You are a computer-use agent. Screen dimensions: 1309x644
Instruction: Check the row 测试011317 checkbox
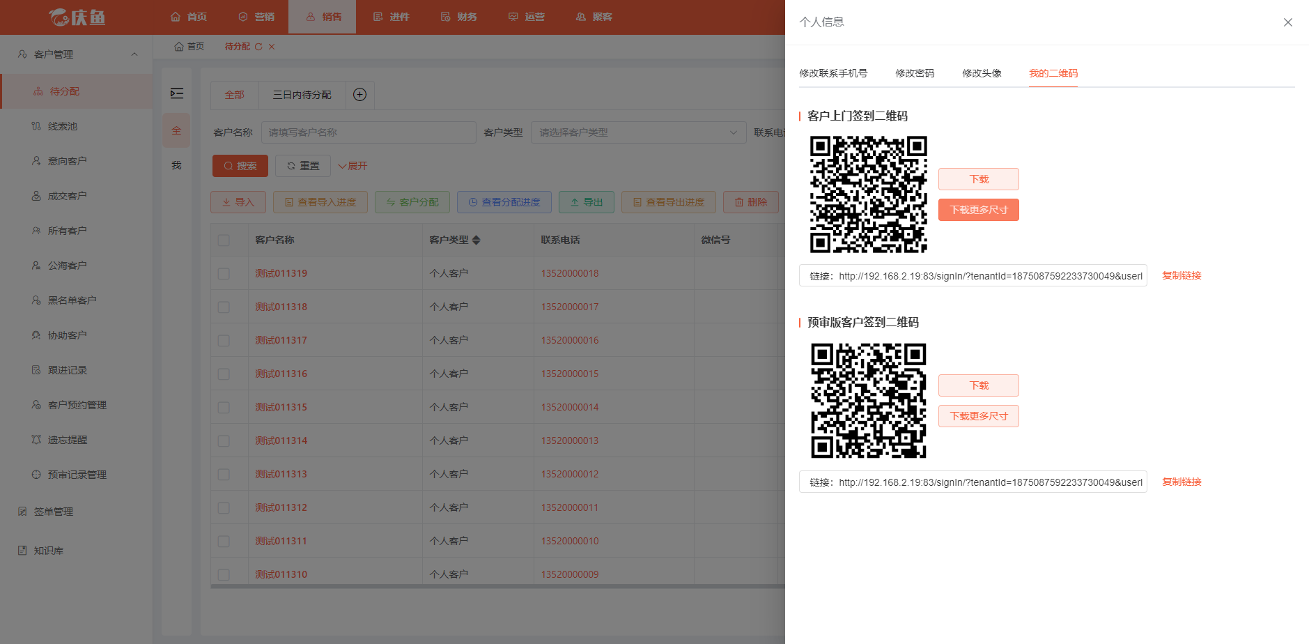pos(224,340)
